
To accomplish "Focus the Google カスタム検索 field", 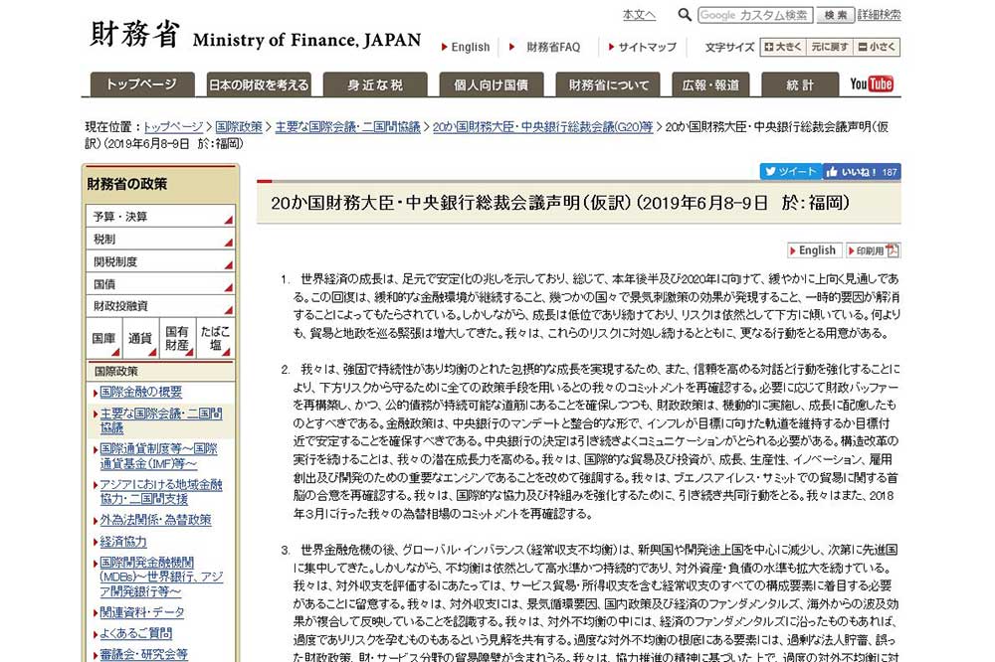I will (755, 15).
